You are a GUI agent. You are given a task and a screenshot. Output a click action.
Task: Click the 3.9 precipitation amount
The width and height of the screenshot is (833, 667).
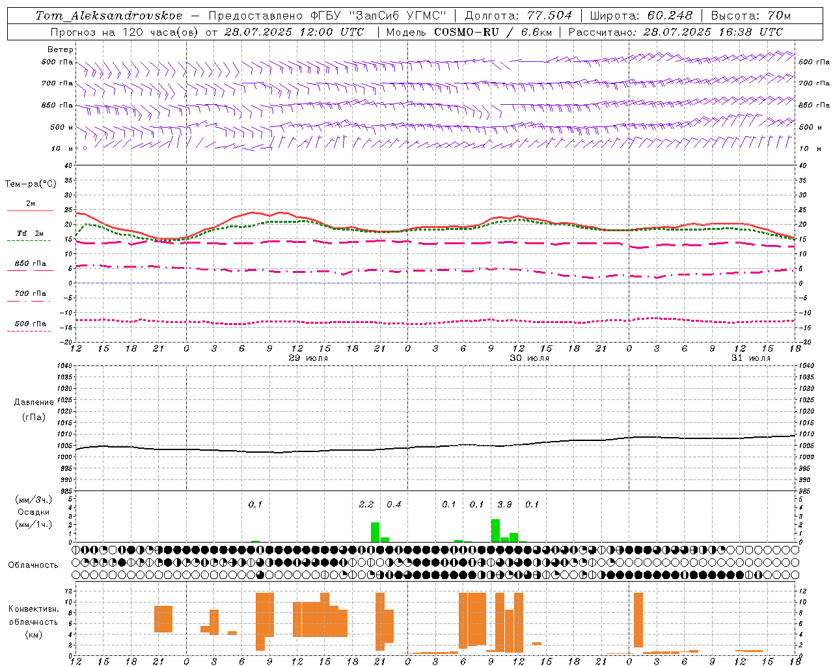504,504
